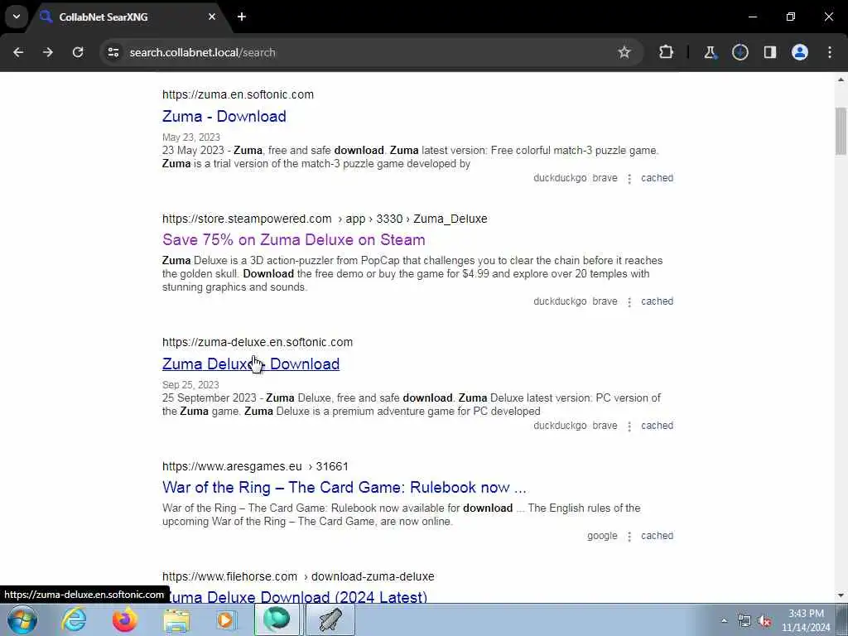Click https://www.filehorse.com URL text
This screenshot has width=848, height=636.
[230, 577]
